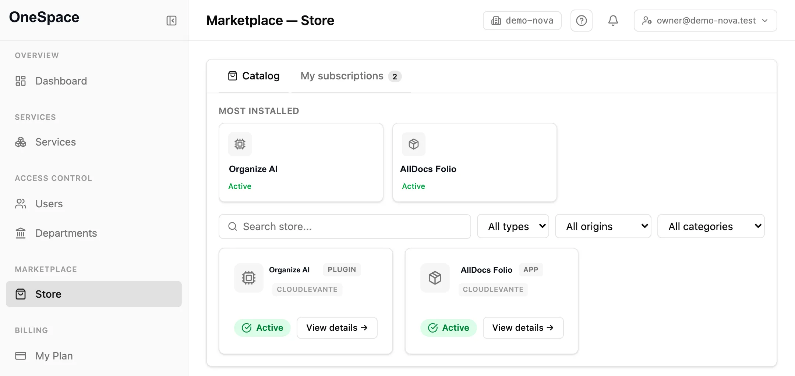This screenshot has height=376, width=795.
Task: Click the Users people icon
Action: (21, 204)
